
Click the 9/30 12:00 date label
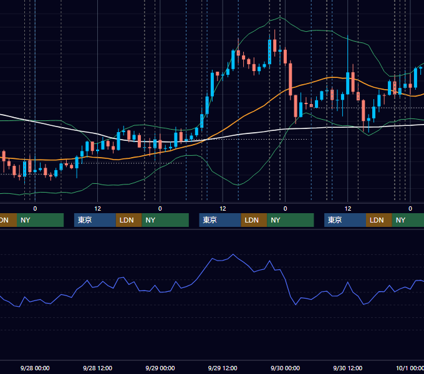coord(348,368)
